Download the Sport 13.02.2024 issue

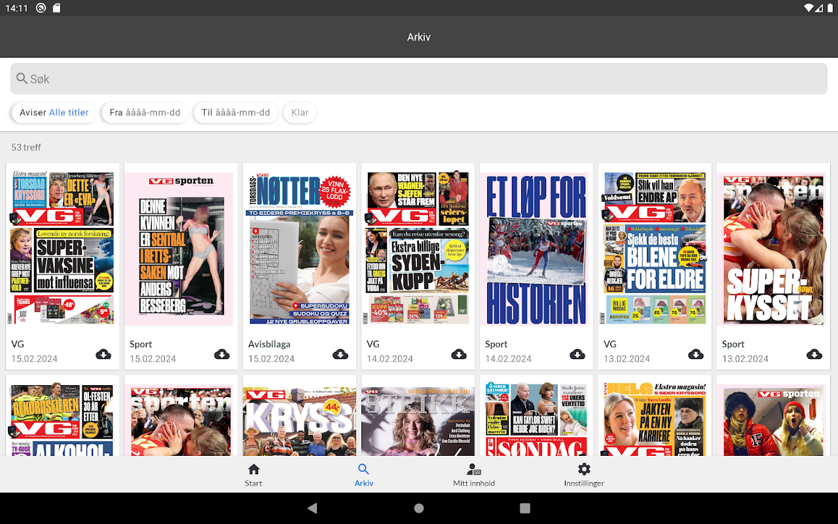click(x=814, y=354)
